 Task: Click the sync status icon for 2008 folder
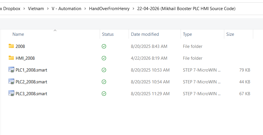(104, 46)
